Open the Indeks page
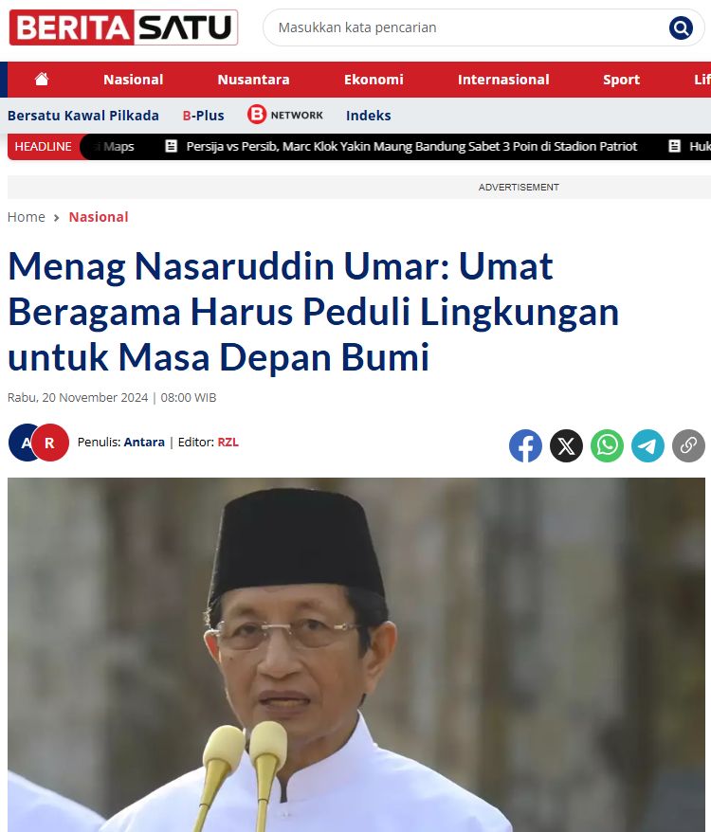The image size is (711, 832). [369, 116]
